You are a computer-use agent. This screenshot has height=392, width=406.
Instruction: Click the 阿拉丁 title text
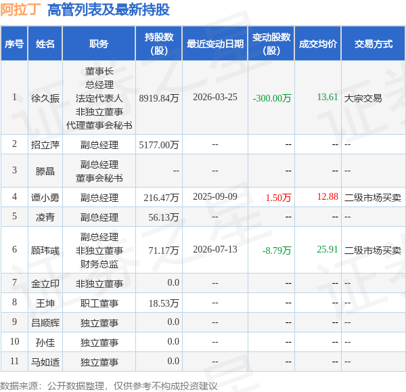(21, 10)
